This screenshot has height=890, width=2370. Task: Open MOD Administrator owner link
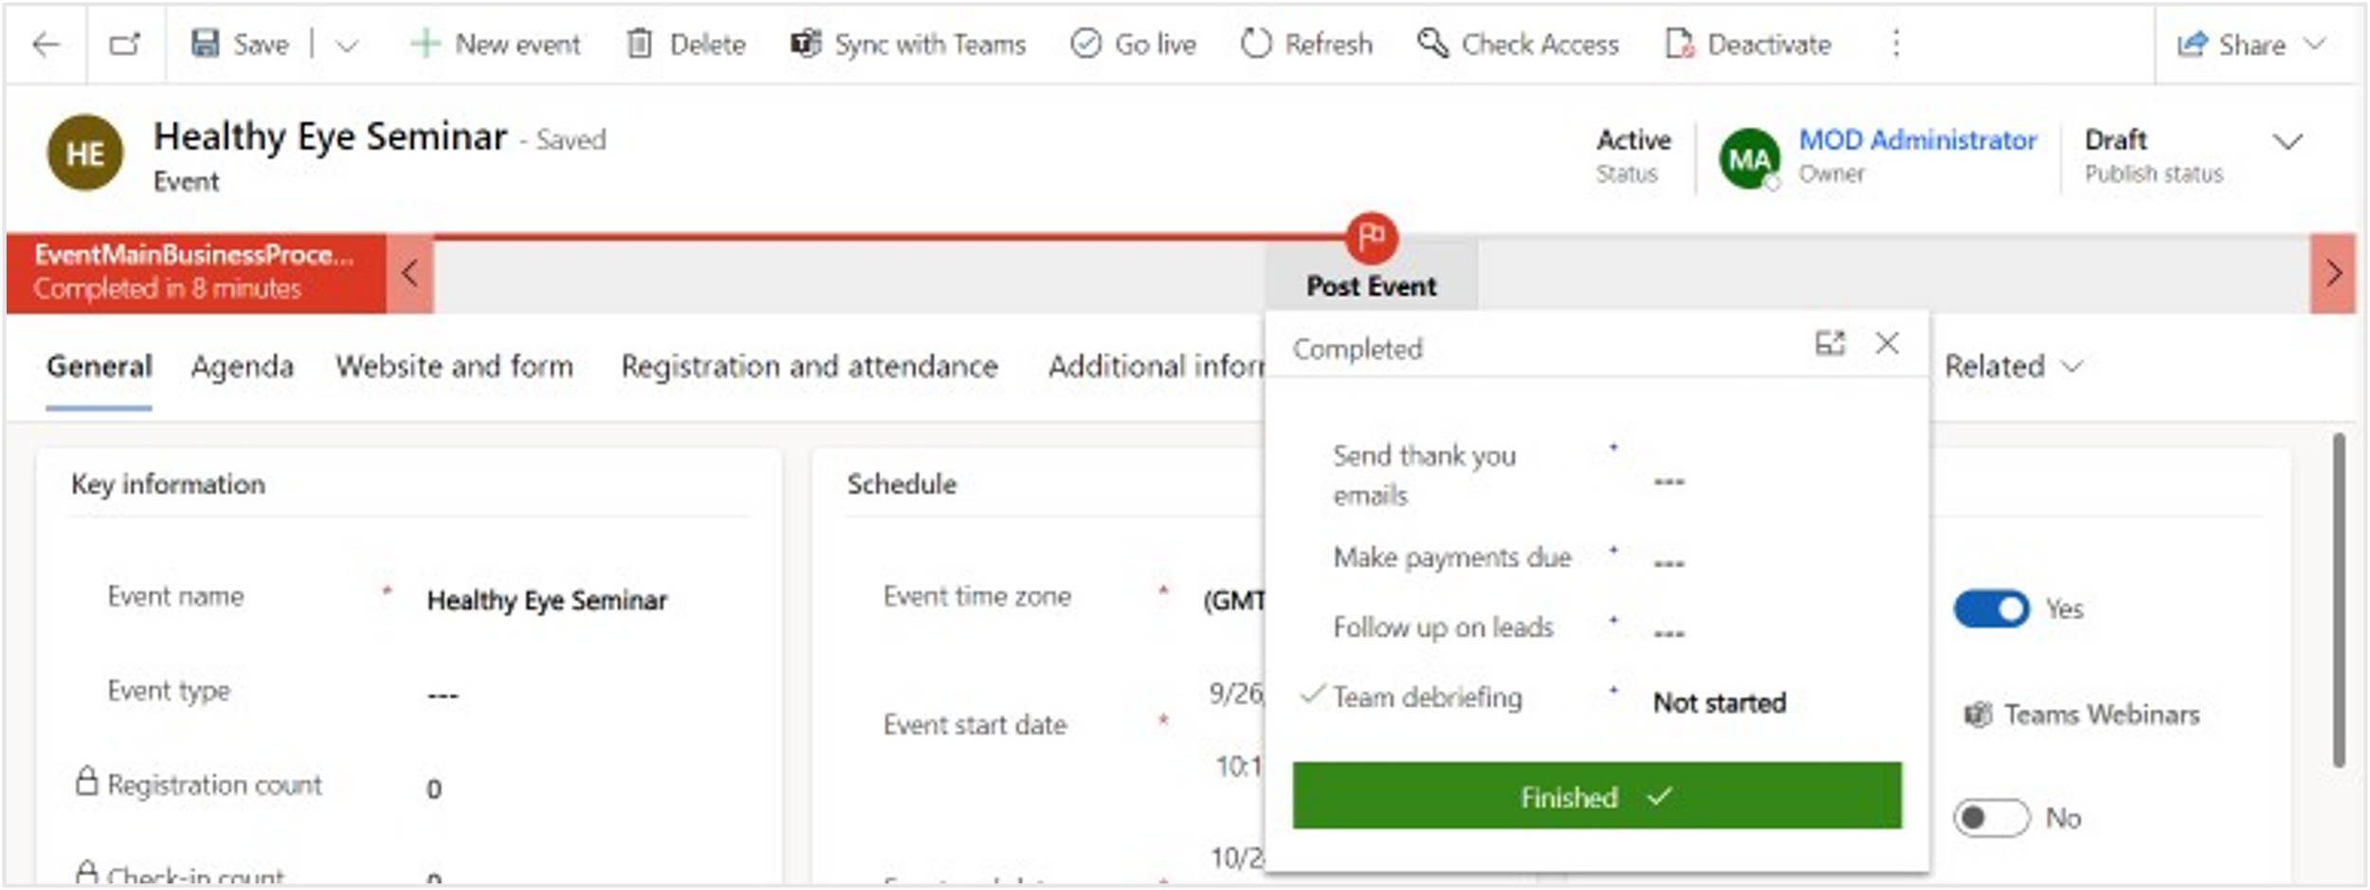[1918, 140]
